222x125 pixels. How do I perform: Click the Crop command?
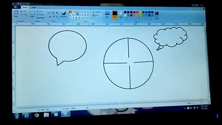(x=40, y=11)
